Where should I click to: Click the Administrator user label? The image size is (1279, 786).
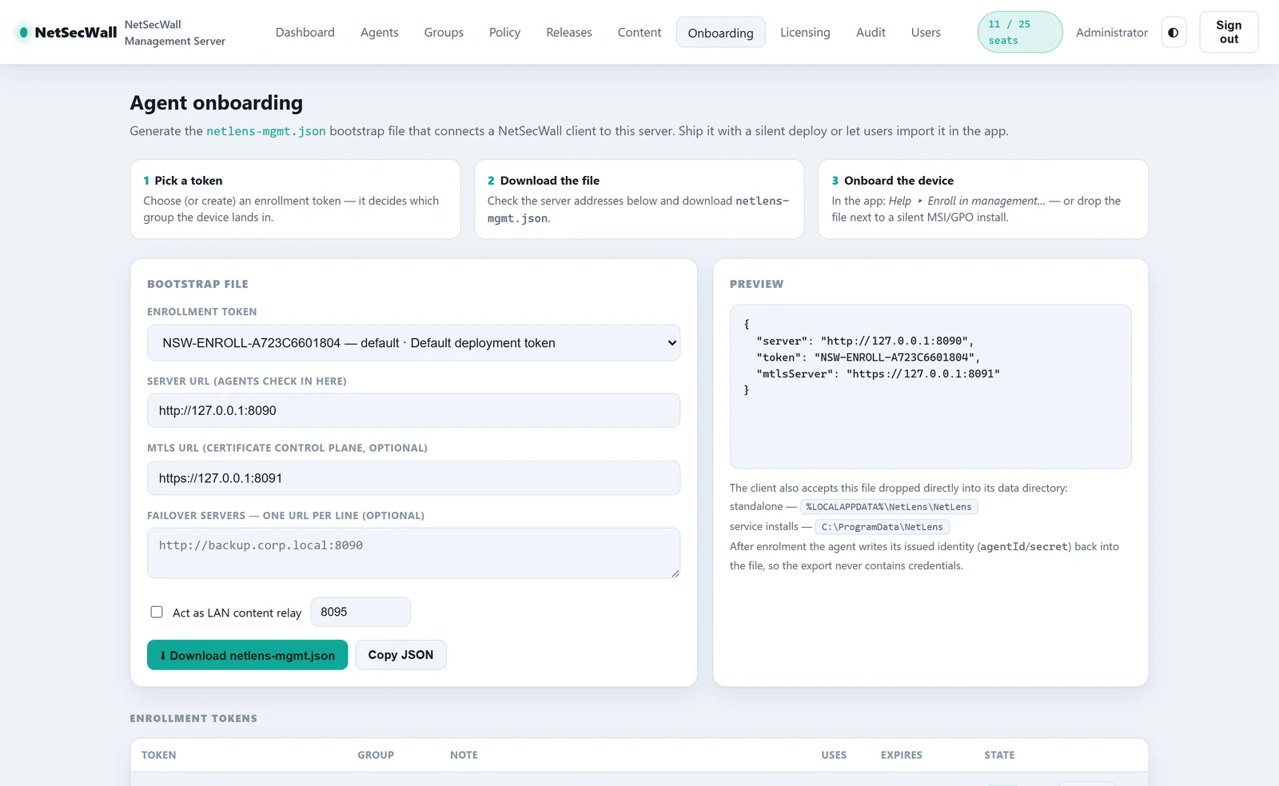1111,33
